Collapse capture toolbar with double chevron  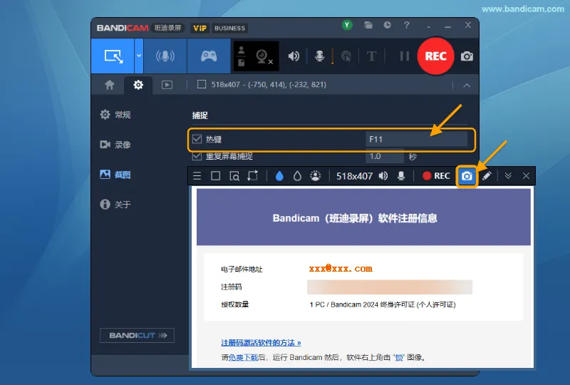[x=508, y=176]
